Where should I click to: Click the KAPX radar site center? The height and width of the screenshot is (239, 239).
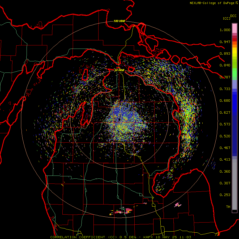pos(119,120)
